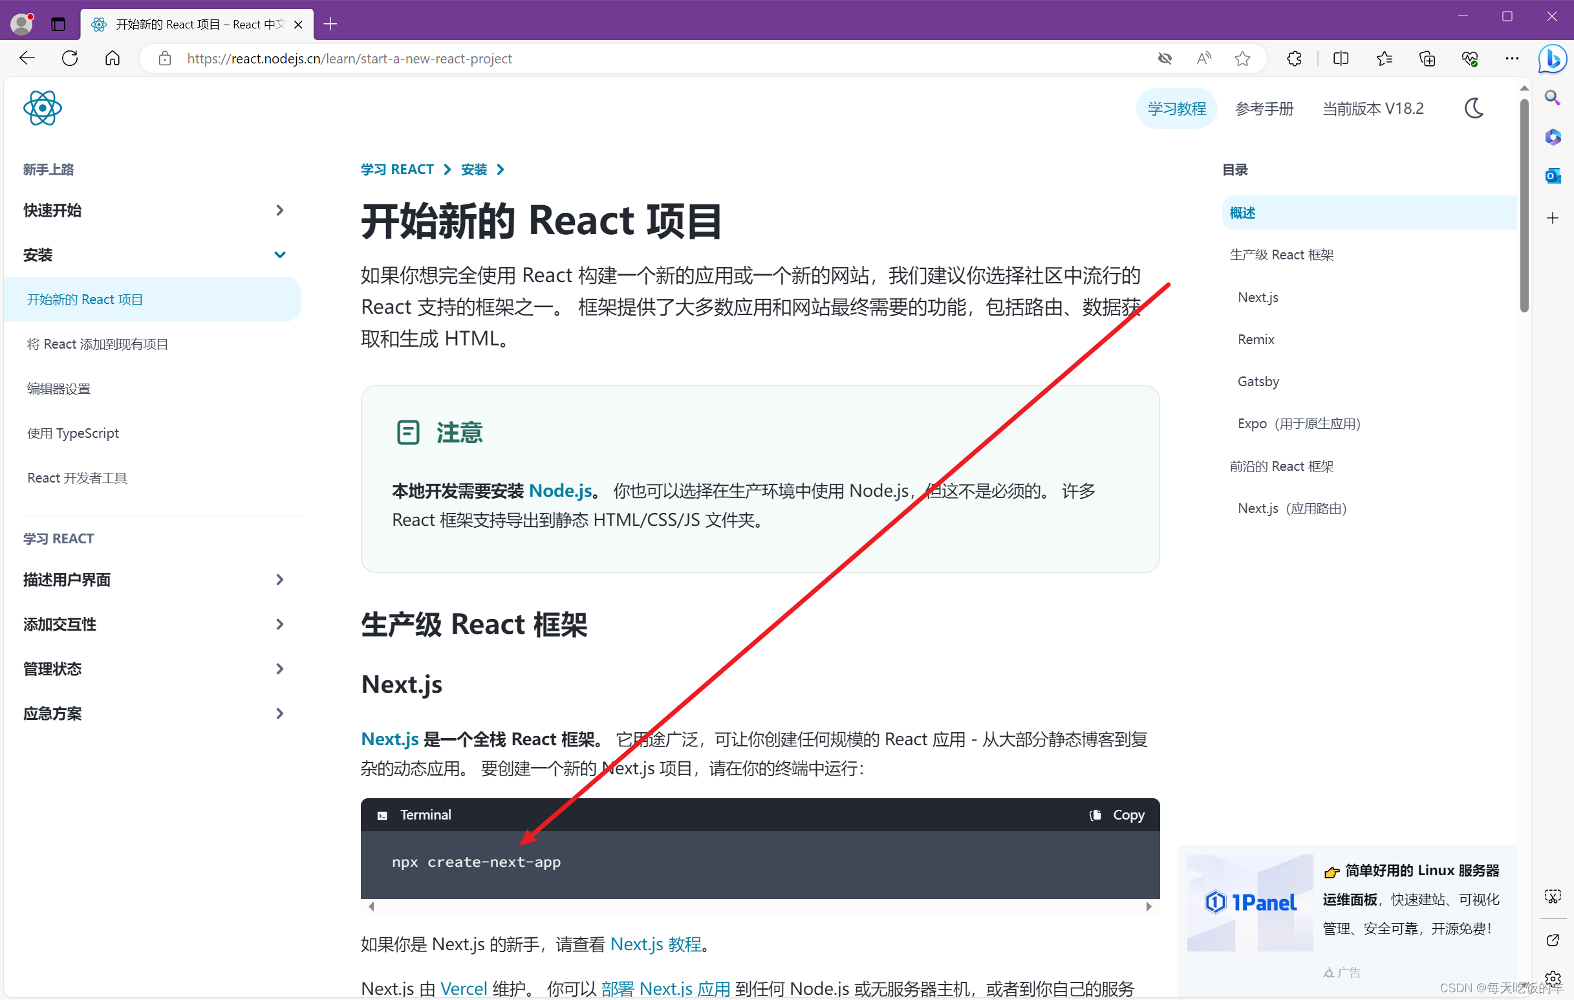This screenshot has width=1574, height=1000.
Task: Open the browser Extensions icon
Action: pos(1294,58)
